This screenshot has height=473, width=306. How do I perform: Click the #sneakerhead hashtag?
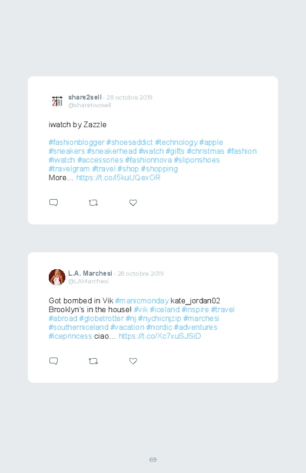(112, 151)
